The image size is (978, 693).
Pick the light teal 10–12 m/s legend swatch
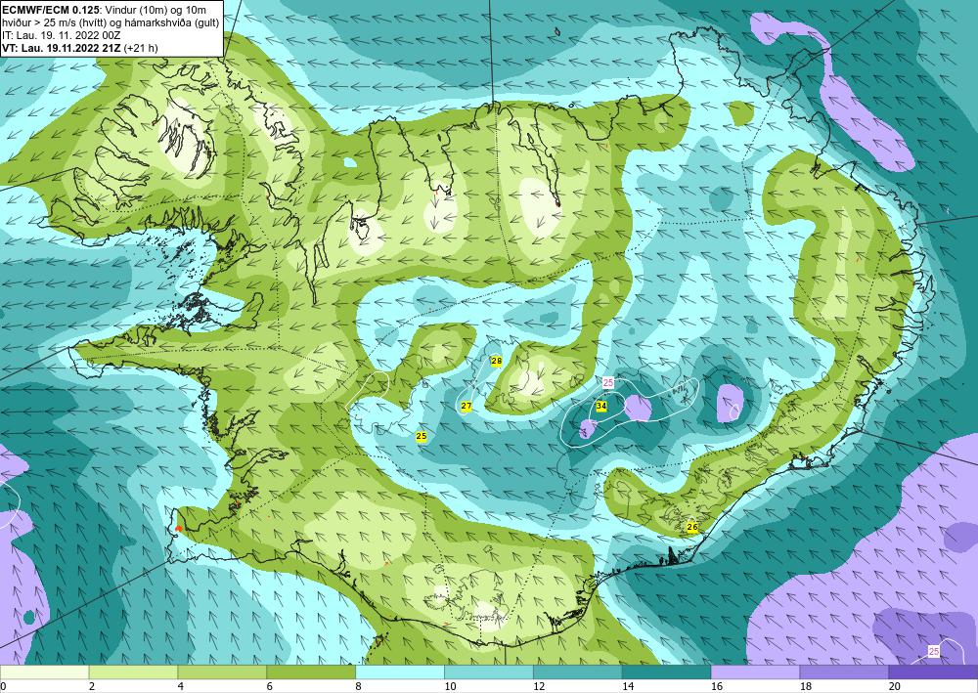(x=488, y=671)
